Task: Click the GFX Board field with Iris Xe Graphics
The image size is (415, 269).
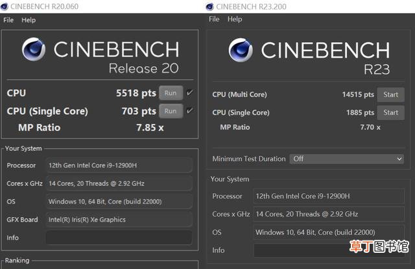Action: click(119, 220)
